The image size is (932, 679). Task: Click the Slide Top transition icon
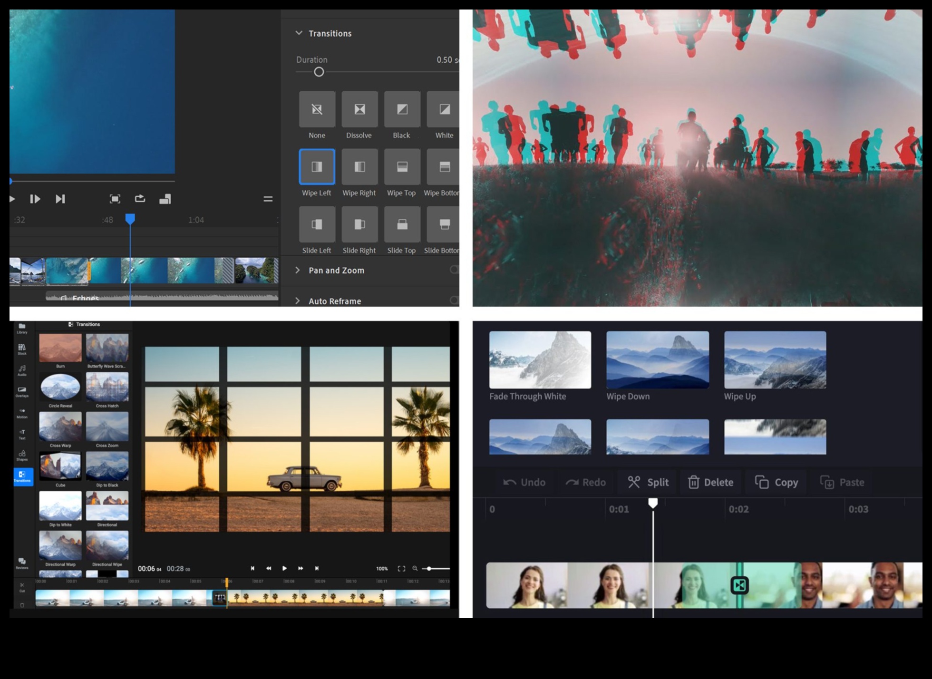402,224
